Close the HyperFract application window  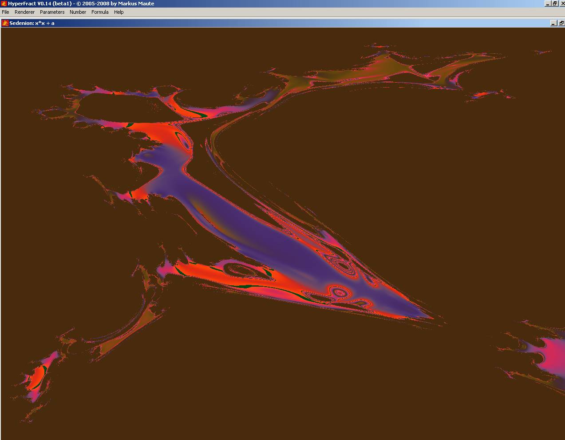[x=561, y=4]
